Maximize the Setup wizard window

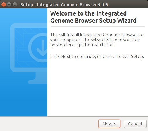[x=15, y=5]
